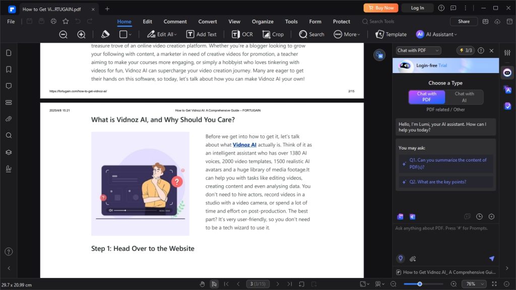Image resolution: width=516 pixels, height=290 pixels.
Task: Click the Add Text tool
Action: coord(202,34)
